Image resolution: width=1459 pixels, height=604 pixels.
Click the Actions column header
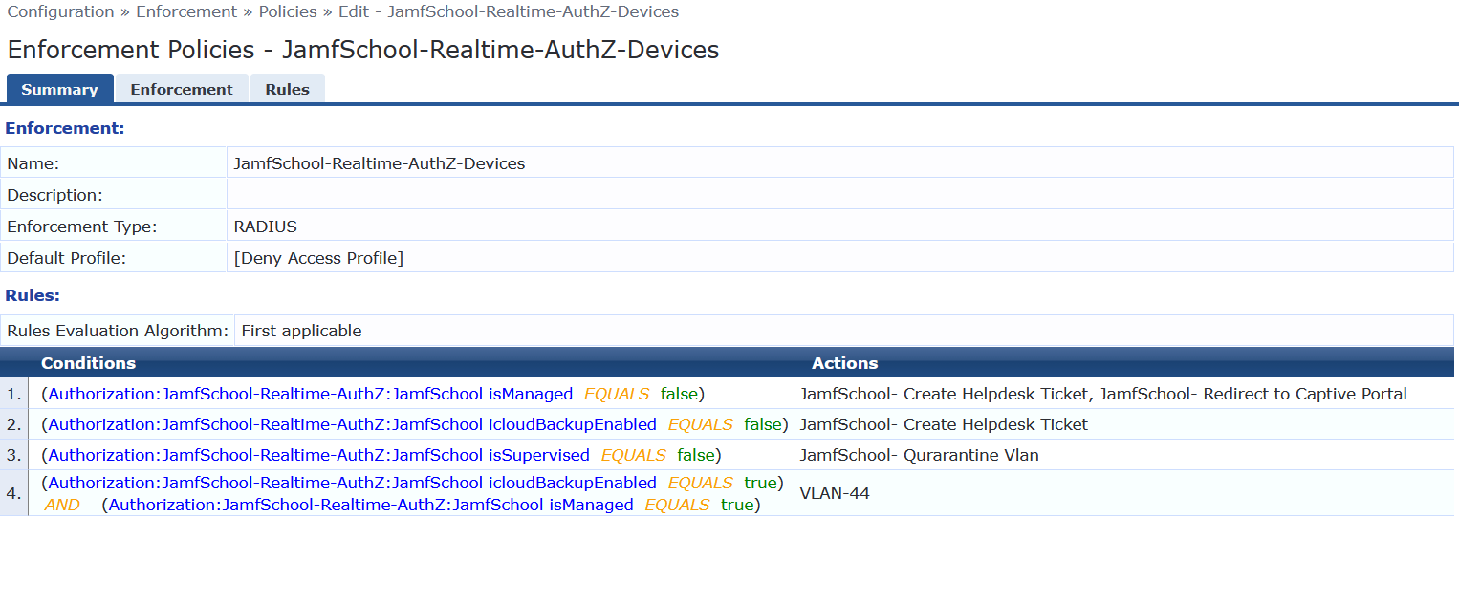(844, 363)
